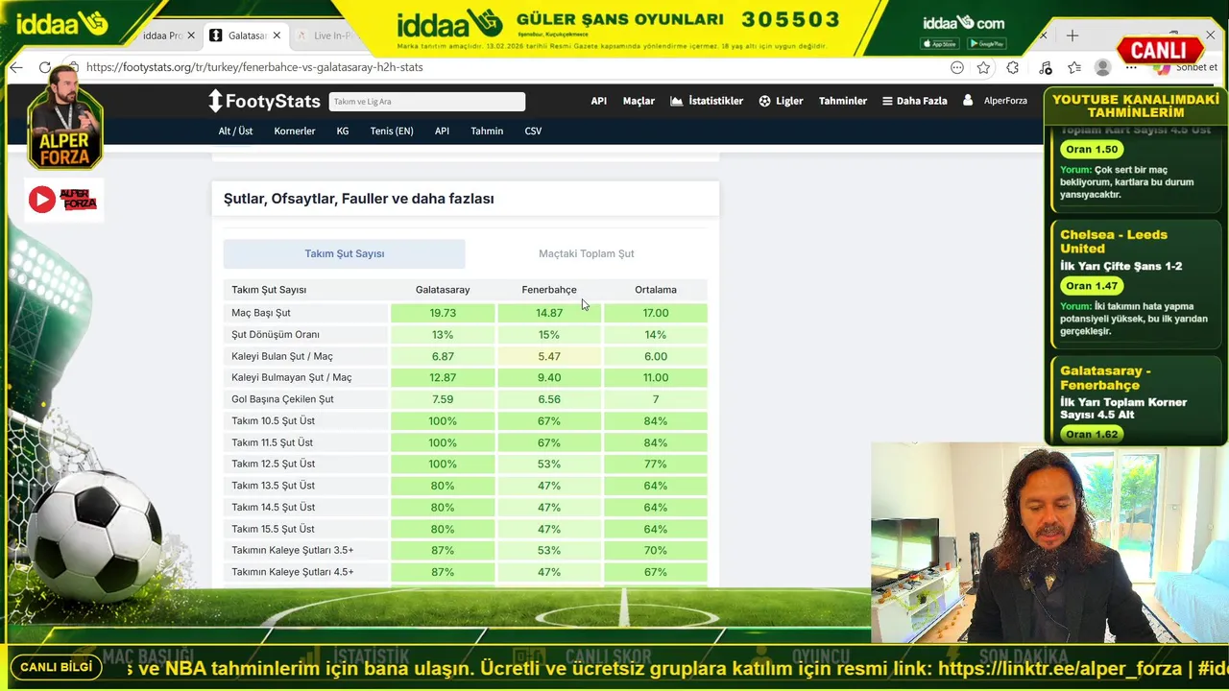Switch to the 'Maçtaki Toplam Şut' tab

[587, 254]
